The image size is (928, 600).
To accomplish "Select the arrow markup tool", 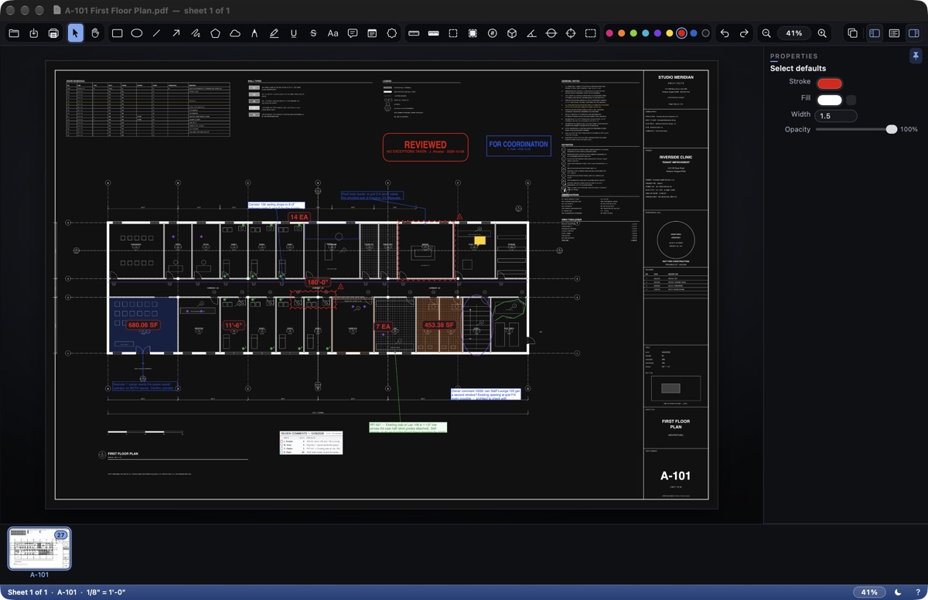I will [x=176, y=33].
